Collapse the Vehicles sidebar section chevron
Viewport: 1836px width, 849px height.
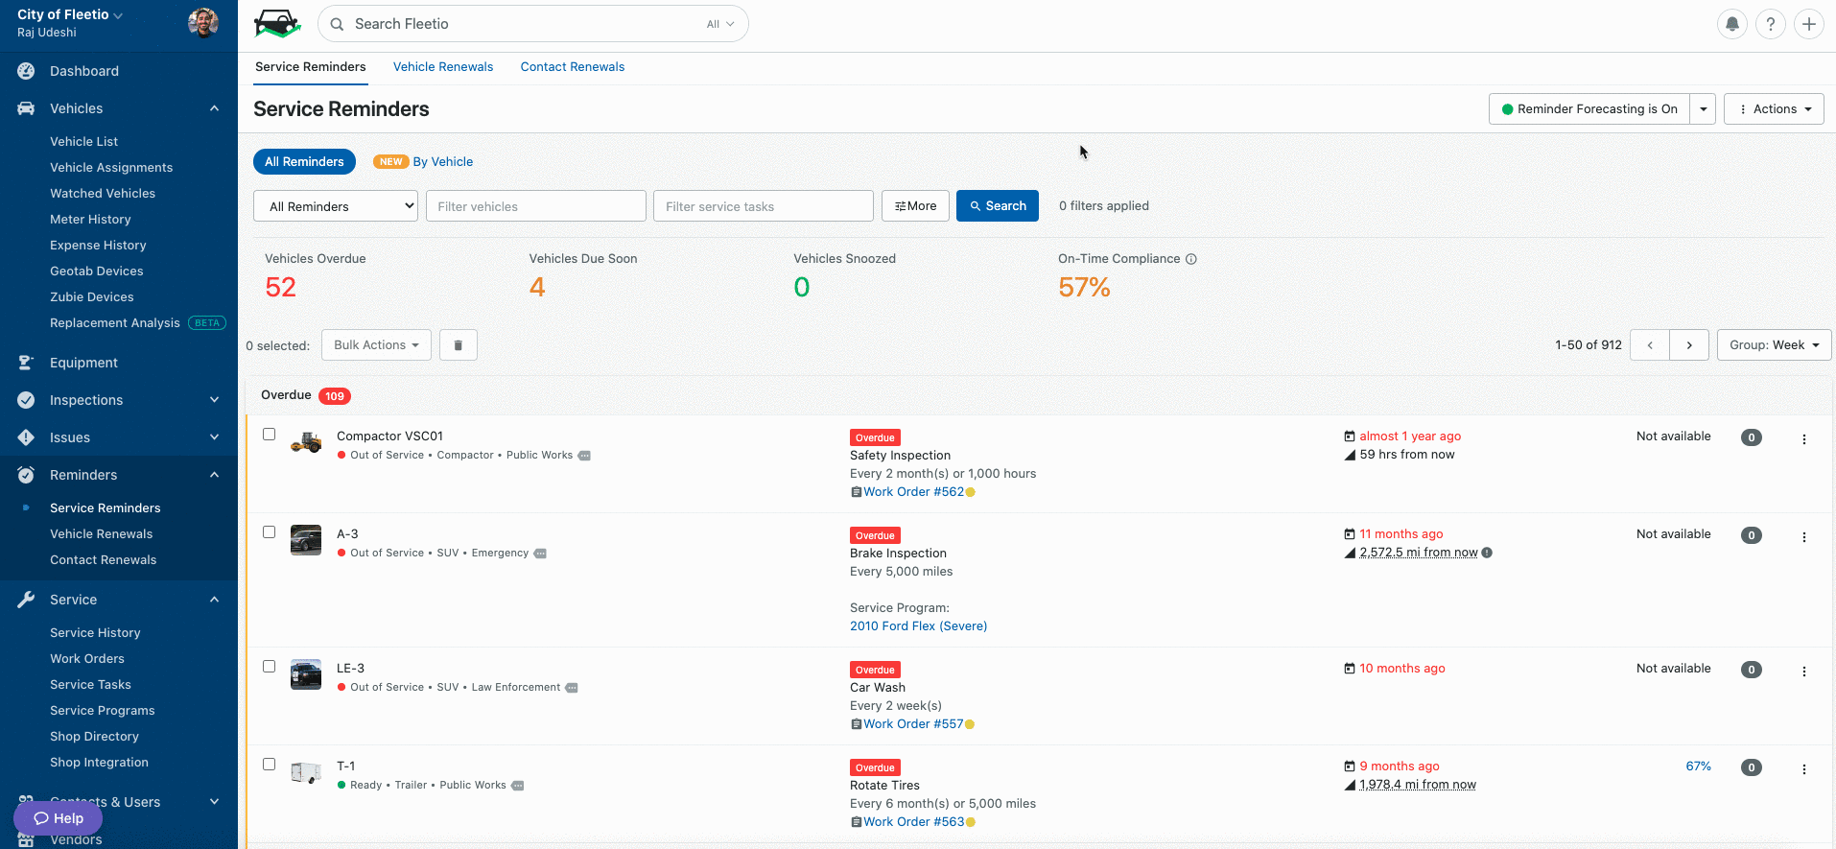tap(215, 108)
